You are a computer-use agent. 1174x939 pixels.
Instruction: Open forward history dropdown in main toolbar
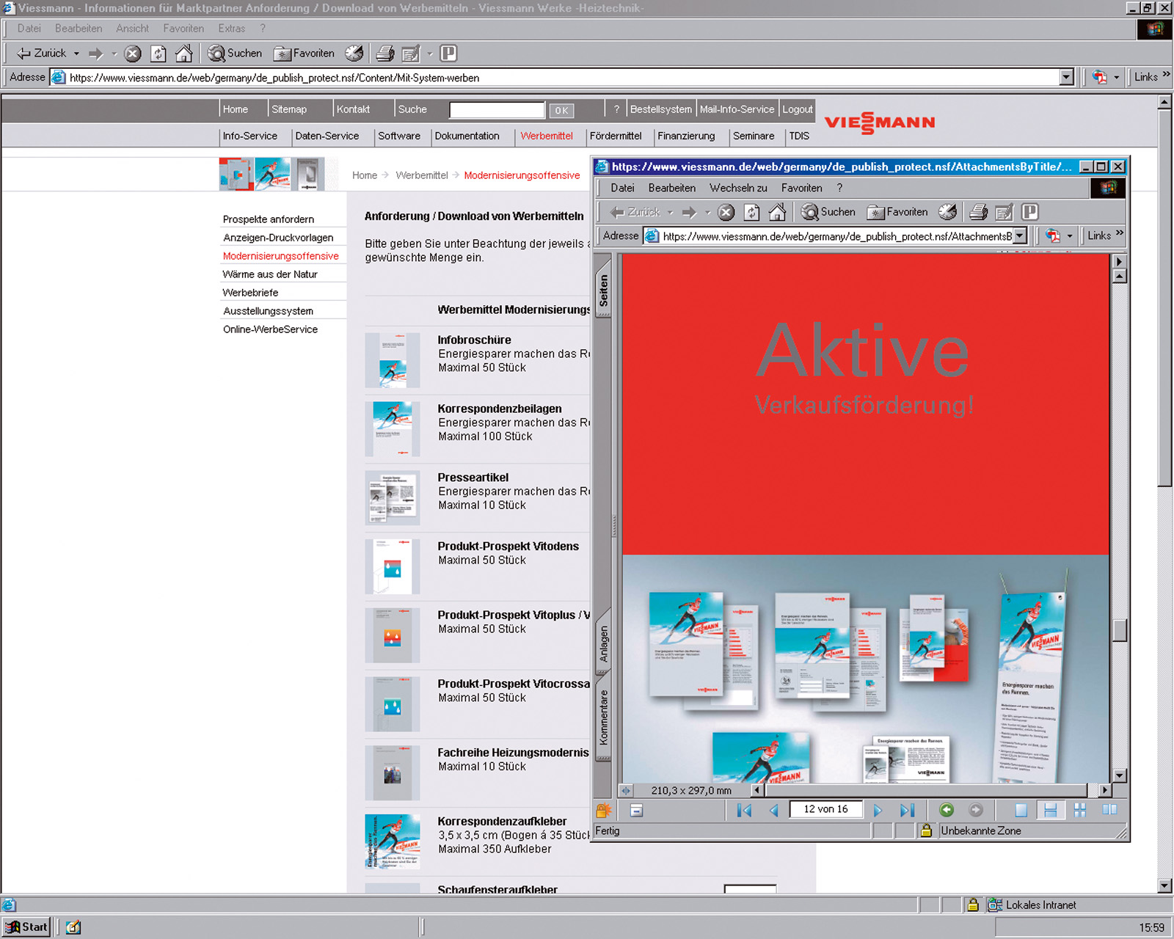(114, 54)
